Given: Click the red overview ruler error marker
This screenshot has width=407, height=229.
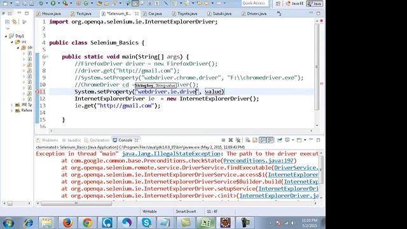Looking at the screenshot, I should coord(321,83).
